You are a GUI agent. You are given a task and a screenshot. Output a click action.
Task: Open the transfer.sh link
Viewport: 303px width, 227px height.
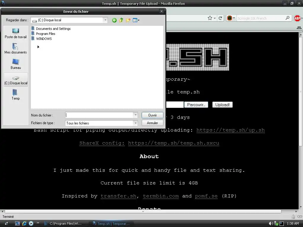point(118,196)
